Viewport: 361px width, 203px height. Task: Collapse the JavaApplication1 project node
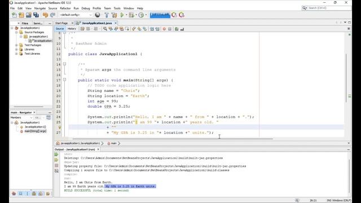[x=12, y=28]
